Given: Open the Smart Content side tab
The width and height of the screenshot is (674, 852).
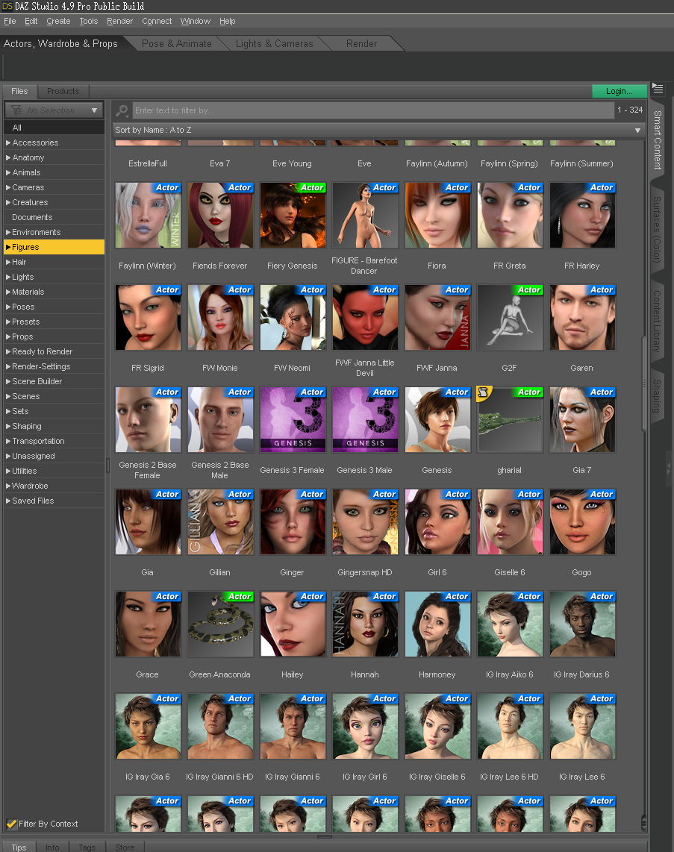Looking at the screenshot, I should (x=658, y=140).
